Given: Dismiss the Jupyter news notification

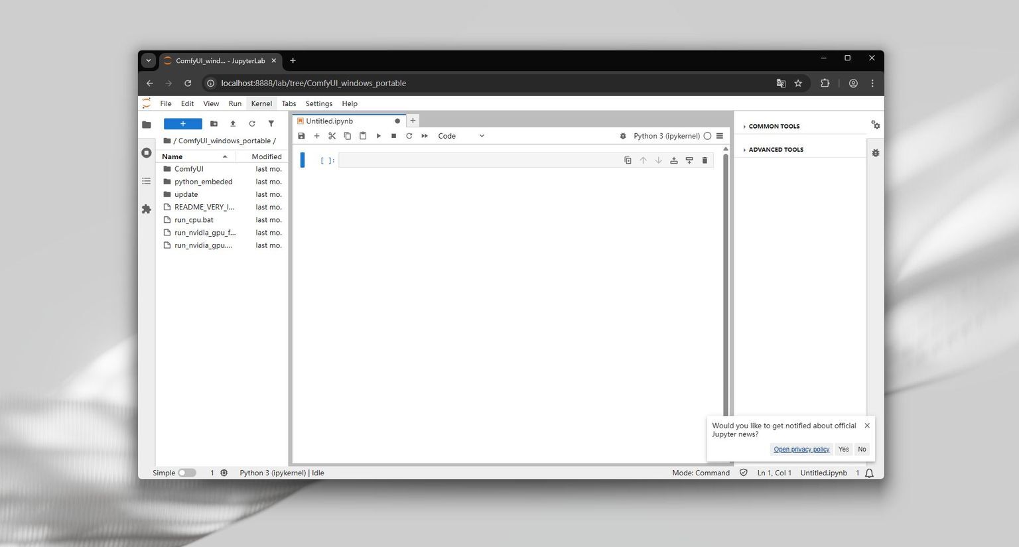Looking at the screenshot, I should 867,426.
